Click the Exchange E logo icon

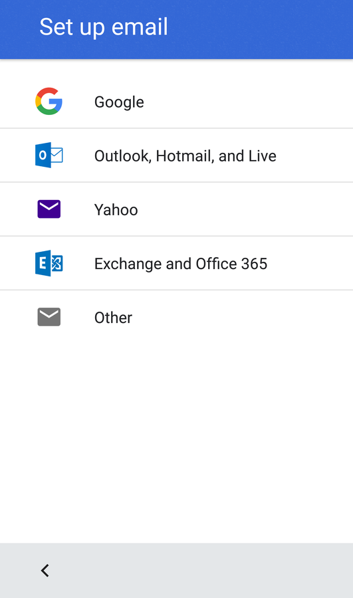point(49,263)
